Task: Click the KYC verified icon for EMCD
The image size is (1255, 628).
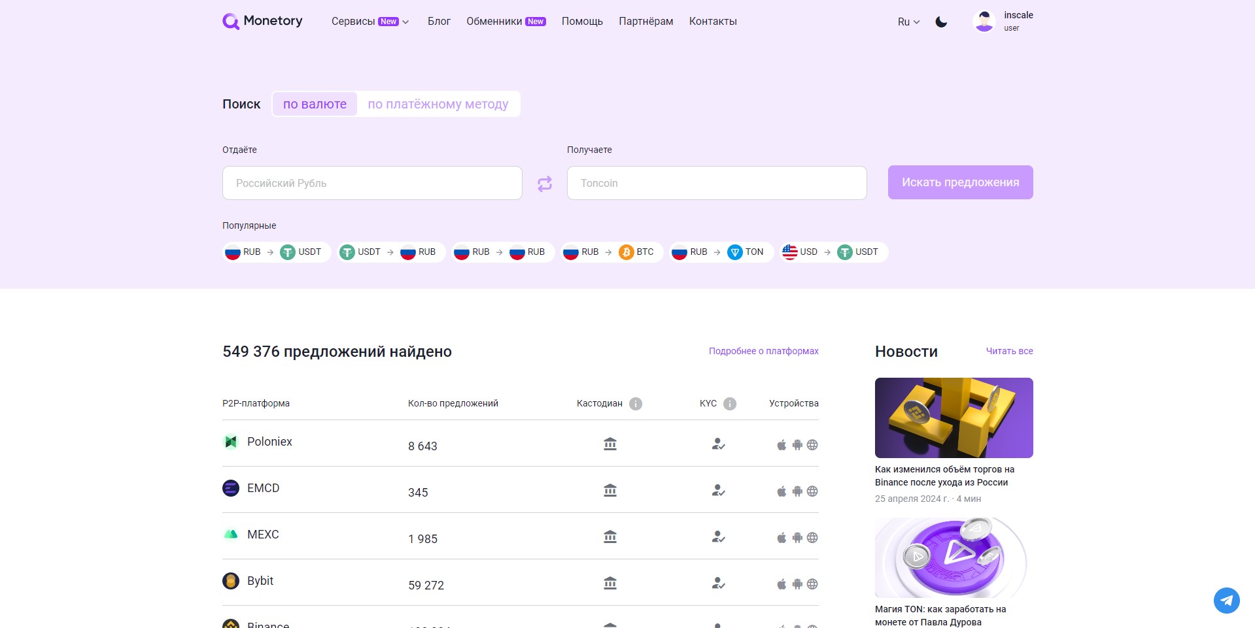Action: (718, 491)
